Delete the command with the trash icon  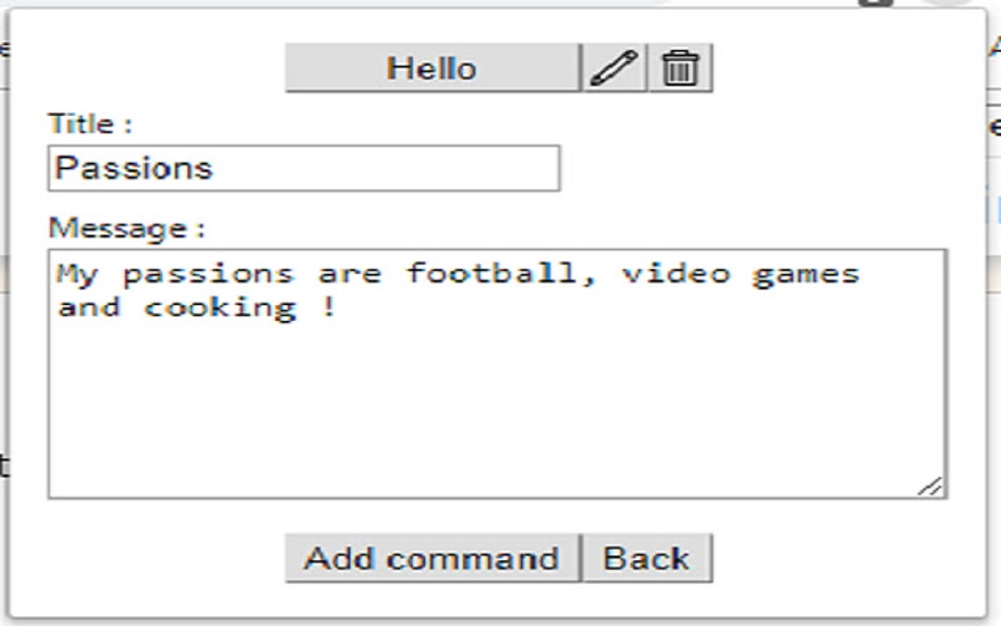point(680,69)
